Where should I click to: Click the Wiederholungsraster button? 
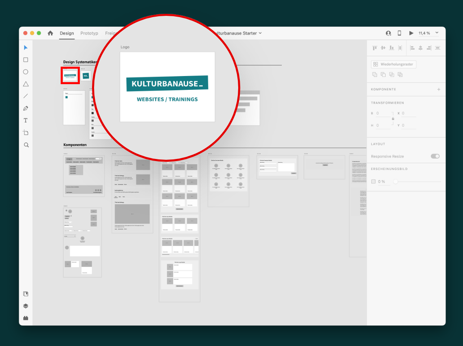[393, 64]
